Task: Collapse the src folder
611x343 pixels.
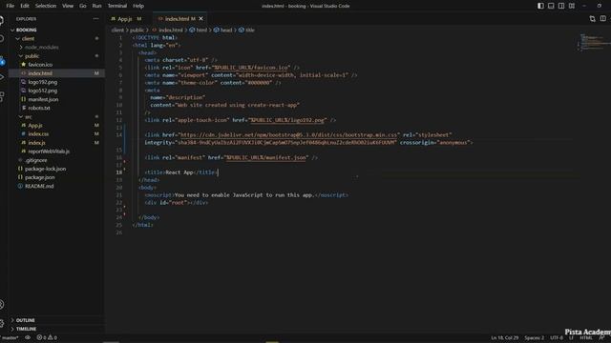Action: [x=29, y=116]
